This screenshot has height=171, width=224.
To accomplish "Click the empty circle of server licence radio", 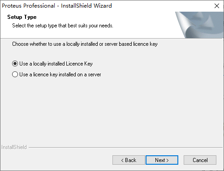I will point(15,75).
